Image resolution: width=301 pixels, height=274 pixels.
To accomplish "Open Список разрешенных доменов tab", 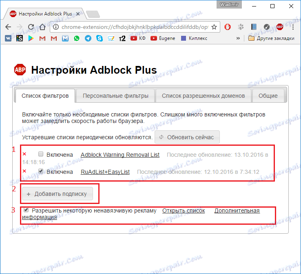I will [203, 96].
